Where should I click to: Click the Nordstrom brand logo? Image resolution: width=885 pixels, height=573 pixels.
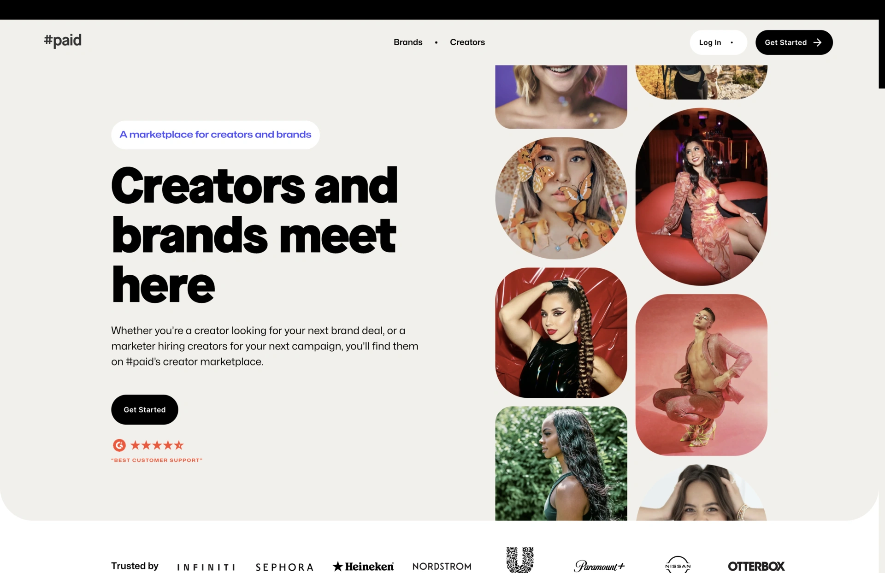click(442, 566)
